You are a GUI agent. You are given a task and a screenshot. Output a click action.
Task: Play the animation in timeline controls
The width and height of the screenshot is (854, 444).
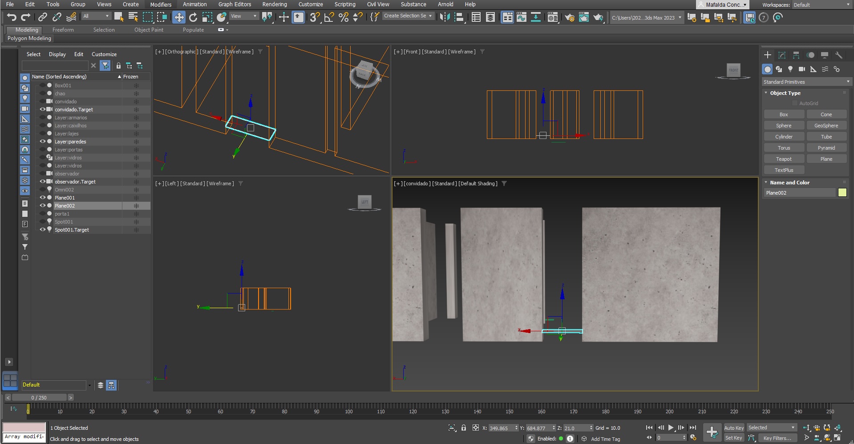pos(671,428)
